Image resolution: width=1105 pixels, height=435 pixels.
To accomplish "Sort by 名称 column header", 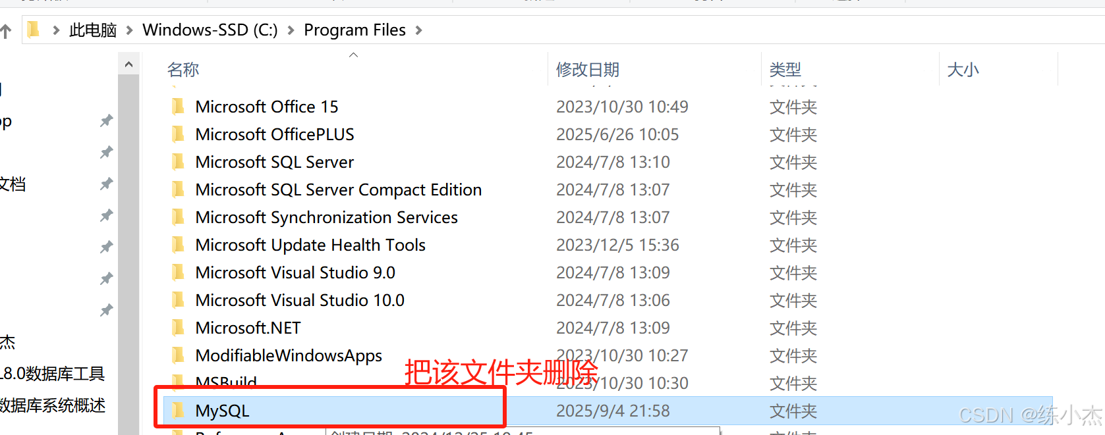I will coord(183,70).
